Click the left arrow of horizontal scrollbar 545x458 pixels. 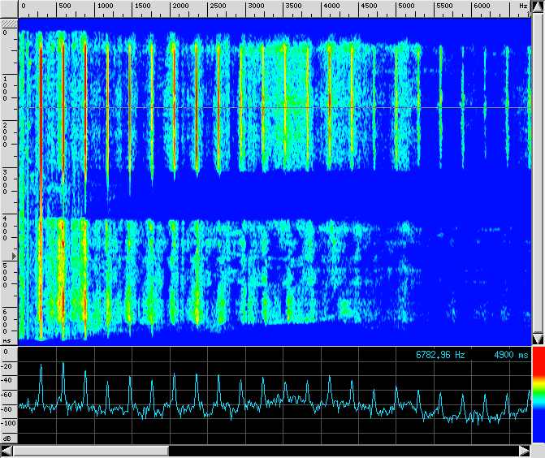[6, 451]
